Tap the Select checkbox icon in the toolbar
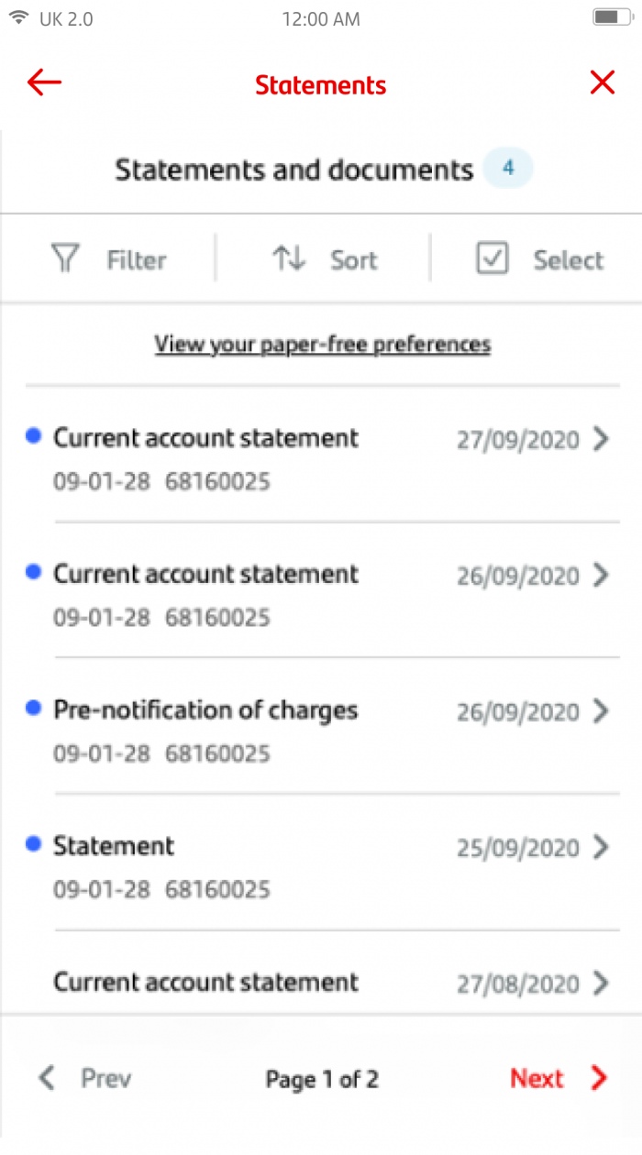Screen dimensions: 642x1155 493,258
